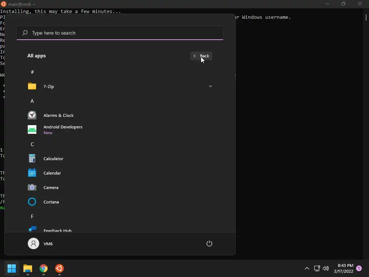Jump via the C letter header
This screenshot has width=369, height=277.
pyautogui.click(x=32, y=144)
